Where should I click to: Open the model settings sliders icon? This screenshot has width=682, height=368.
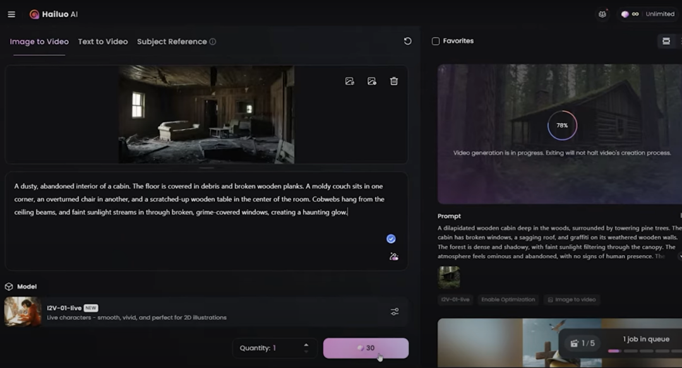[x=395, y=312]
